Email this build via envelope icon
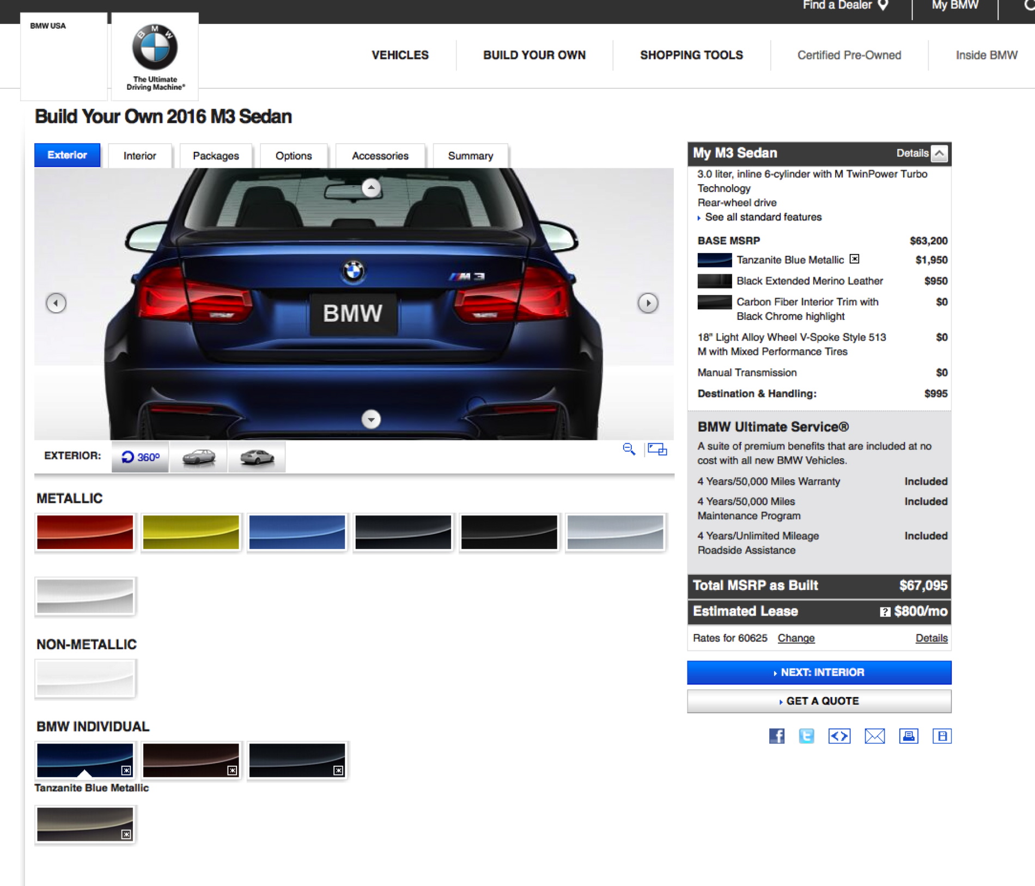1035x886 pixels. [874, 736]
